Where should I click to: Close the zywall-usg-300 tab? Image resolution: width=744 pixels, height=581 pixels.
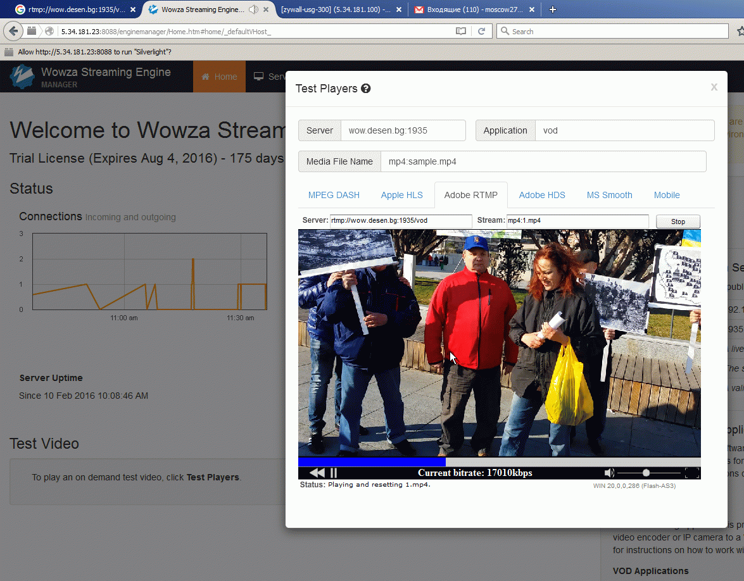click(398, 9)
